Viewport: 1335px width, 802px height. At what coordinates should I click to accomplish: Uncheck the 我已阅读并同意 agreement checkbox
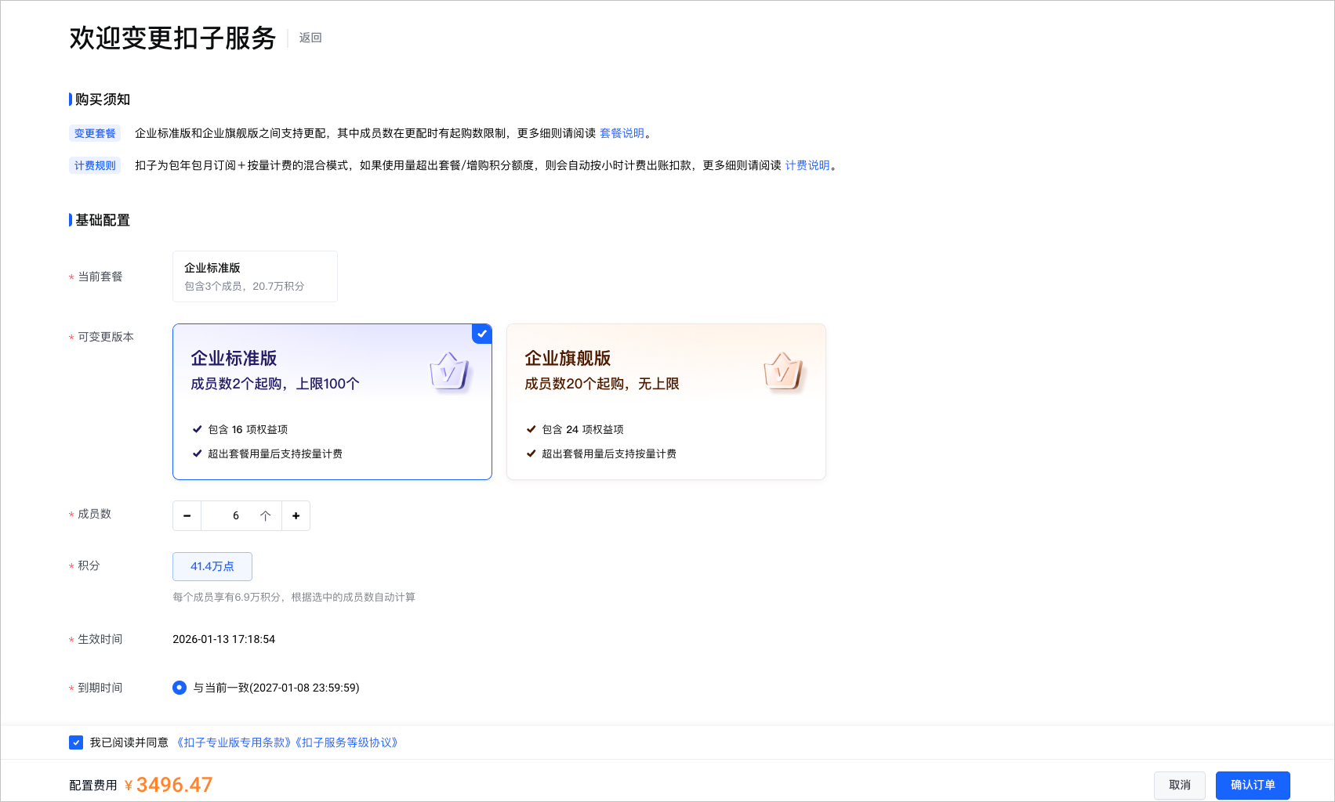(76, 742)
